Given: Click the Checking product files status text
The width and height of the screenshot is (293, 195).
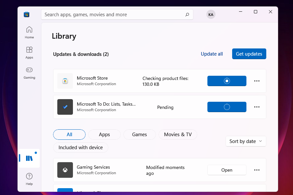Looking at the screenshot, I should [x=165, y=81].
